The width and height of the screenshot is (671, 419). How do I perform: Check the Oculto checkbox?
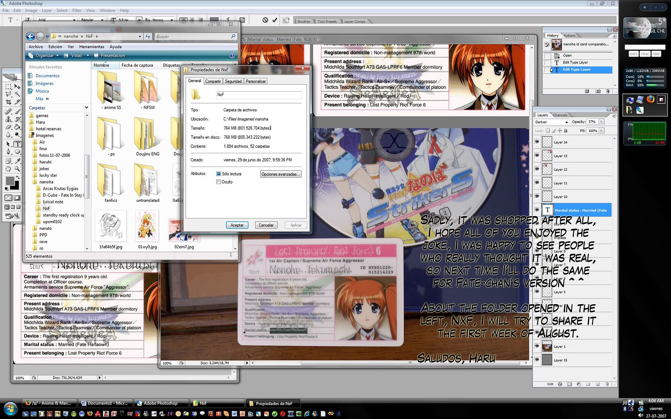219,182
